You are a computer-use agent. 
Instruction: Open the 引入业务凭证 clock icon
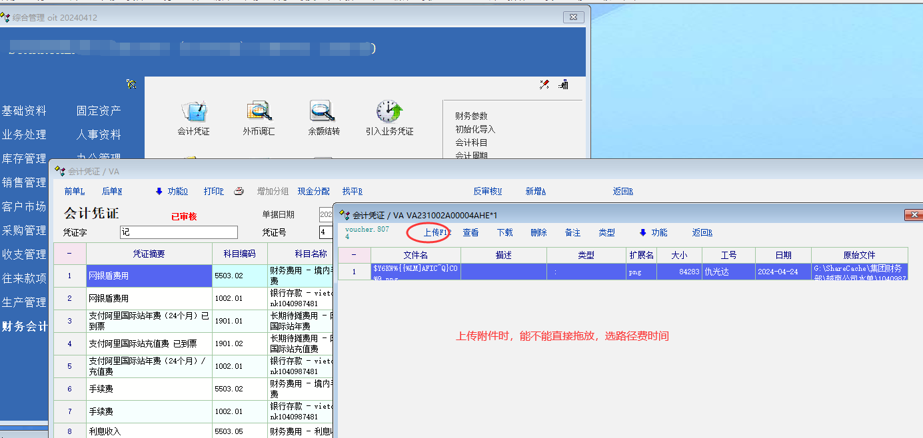(389, 112)
